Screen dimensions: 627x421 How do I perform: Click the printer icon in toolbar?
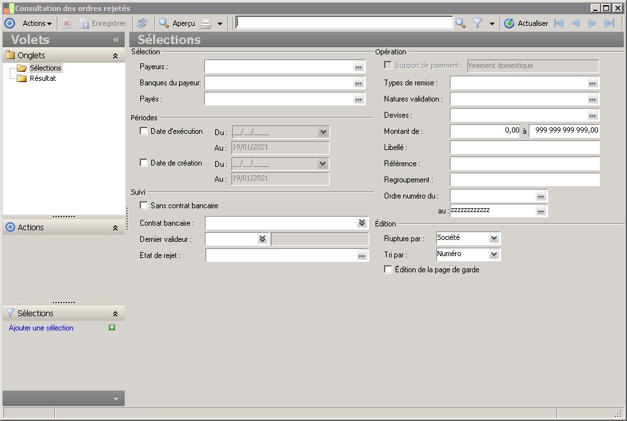pyautogui.click(x=206, y=23)
